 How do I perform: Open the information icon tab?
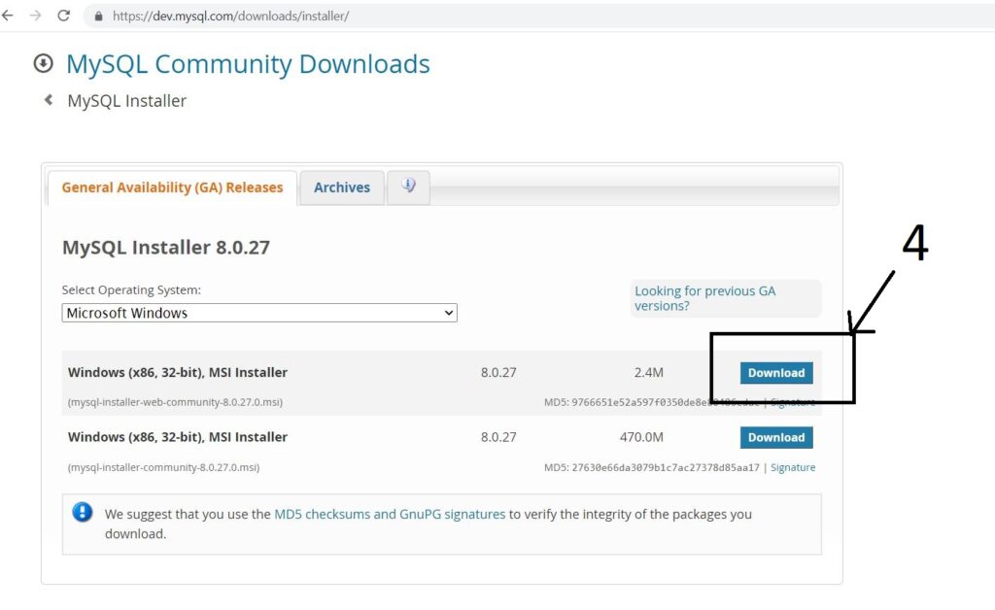coord(409,186)
